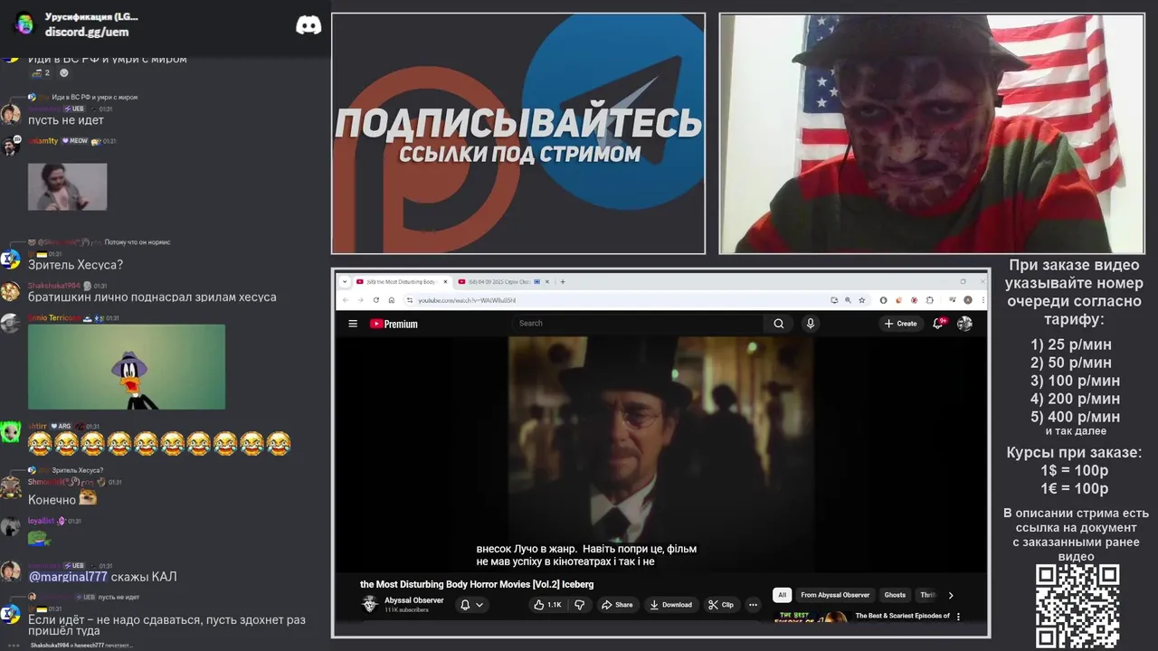Close the '04 09 2025' browser tab
Viewport: 1158px width, 651px height.
547,281
